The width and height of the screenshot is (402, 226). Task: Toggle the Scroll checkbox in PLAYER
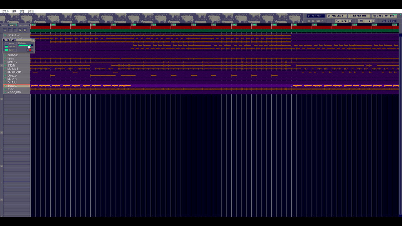pos(7,46)
